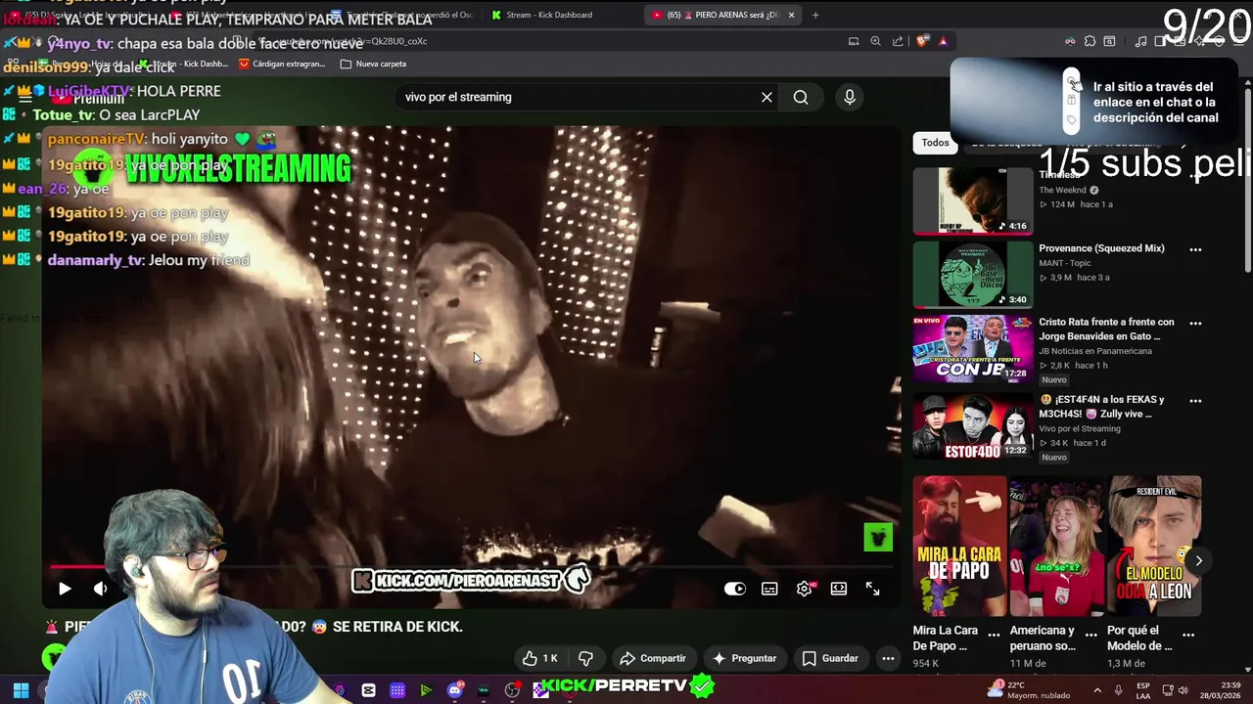Open Provenance (Squeezed Mix) thumbnail

pyautogui.click(x=972, y=275)
